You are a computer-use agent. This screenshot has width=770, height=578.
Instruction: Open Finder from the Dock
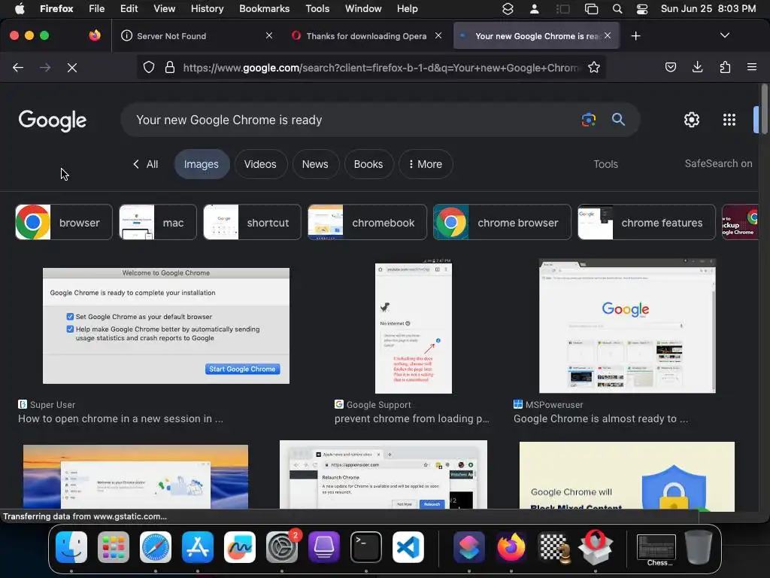[x=71, y=547]
